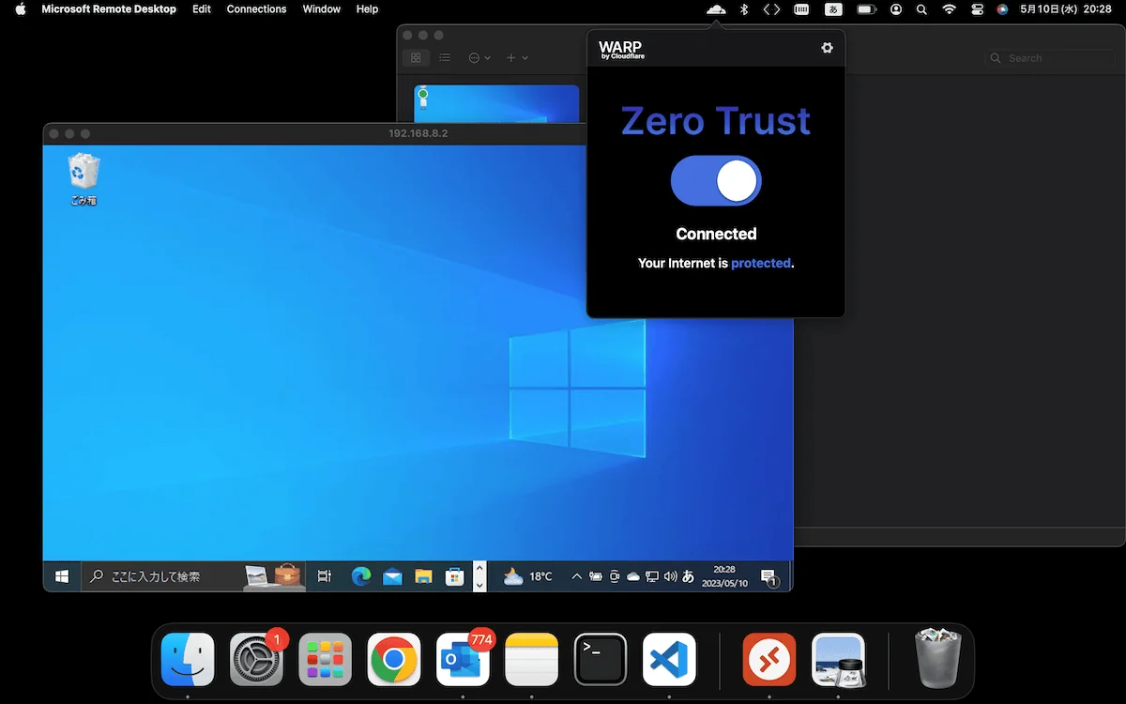Open the Connections menu

point(256,8)
